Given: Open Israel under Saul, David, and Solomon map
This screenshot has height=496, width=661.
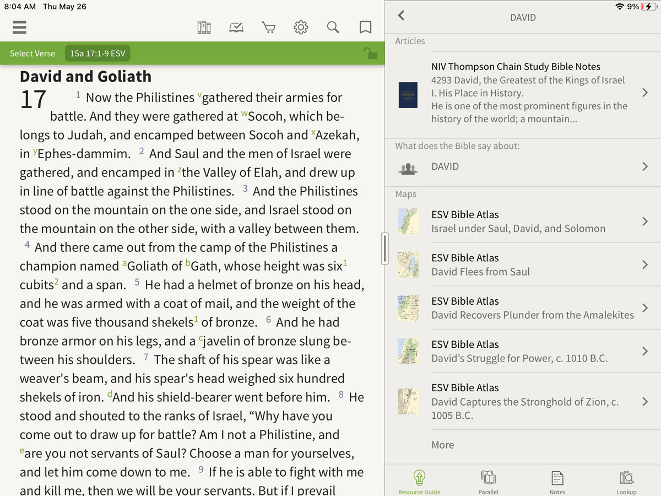Looking at the screenshot, I should click(523, 222).
